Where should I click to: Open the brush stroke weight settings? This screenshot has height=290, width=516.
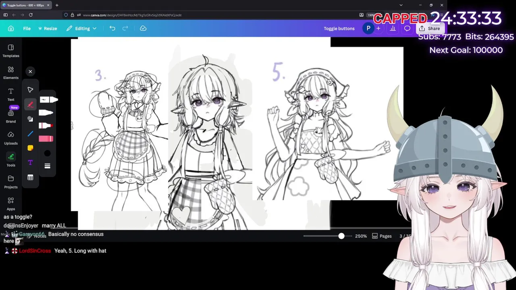[47, 166]
